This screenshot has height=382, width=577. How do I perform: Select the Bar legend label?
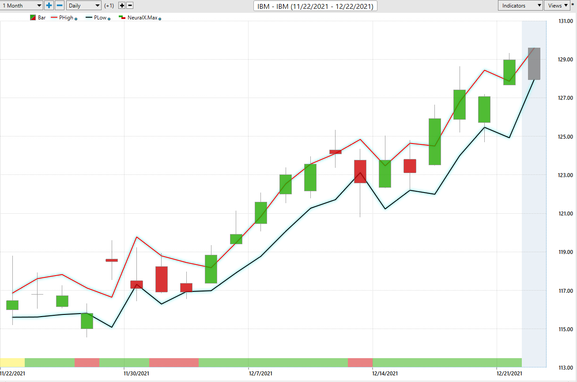pos(41,18)
